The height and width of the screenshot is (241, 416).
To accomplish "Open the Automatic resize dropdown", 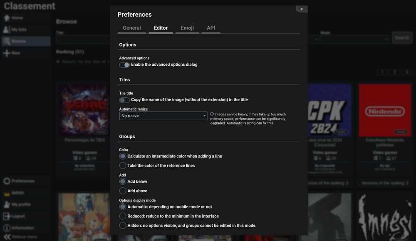I will tap(163, 116).
